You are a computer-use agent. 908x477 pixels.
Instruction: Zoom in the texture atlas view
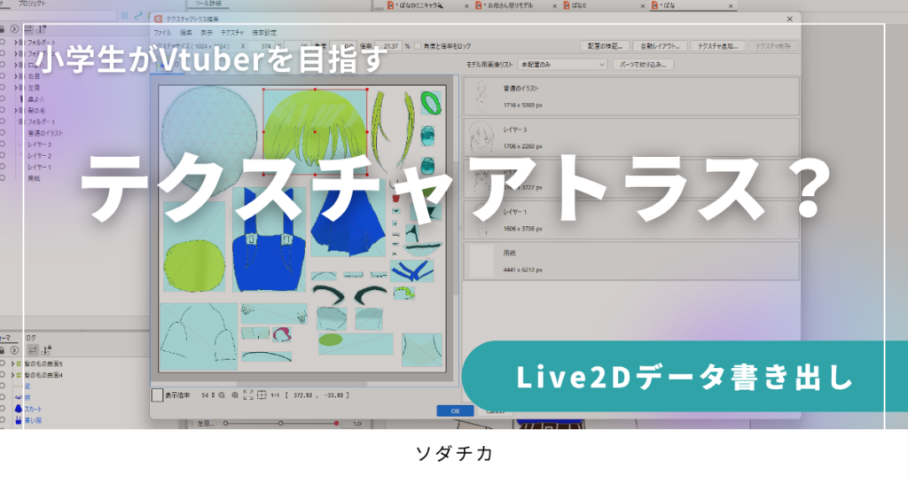(235, 395)
